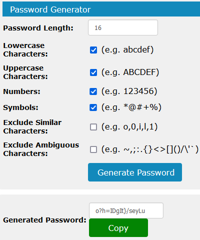This screenshot has width=200, height=240.
Task: Click the Password Generator header bar
Action: (101, 9)
